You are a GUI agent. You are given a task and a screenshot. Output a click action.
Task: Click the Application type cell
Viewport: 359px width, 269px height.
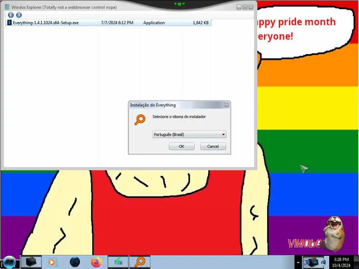pyautogui.click(x=154, y=23)
